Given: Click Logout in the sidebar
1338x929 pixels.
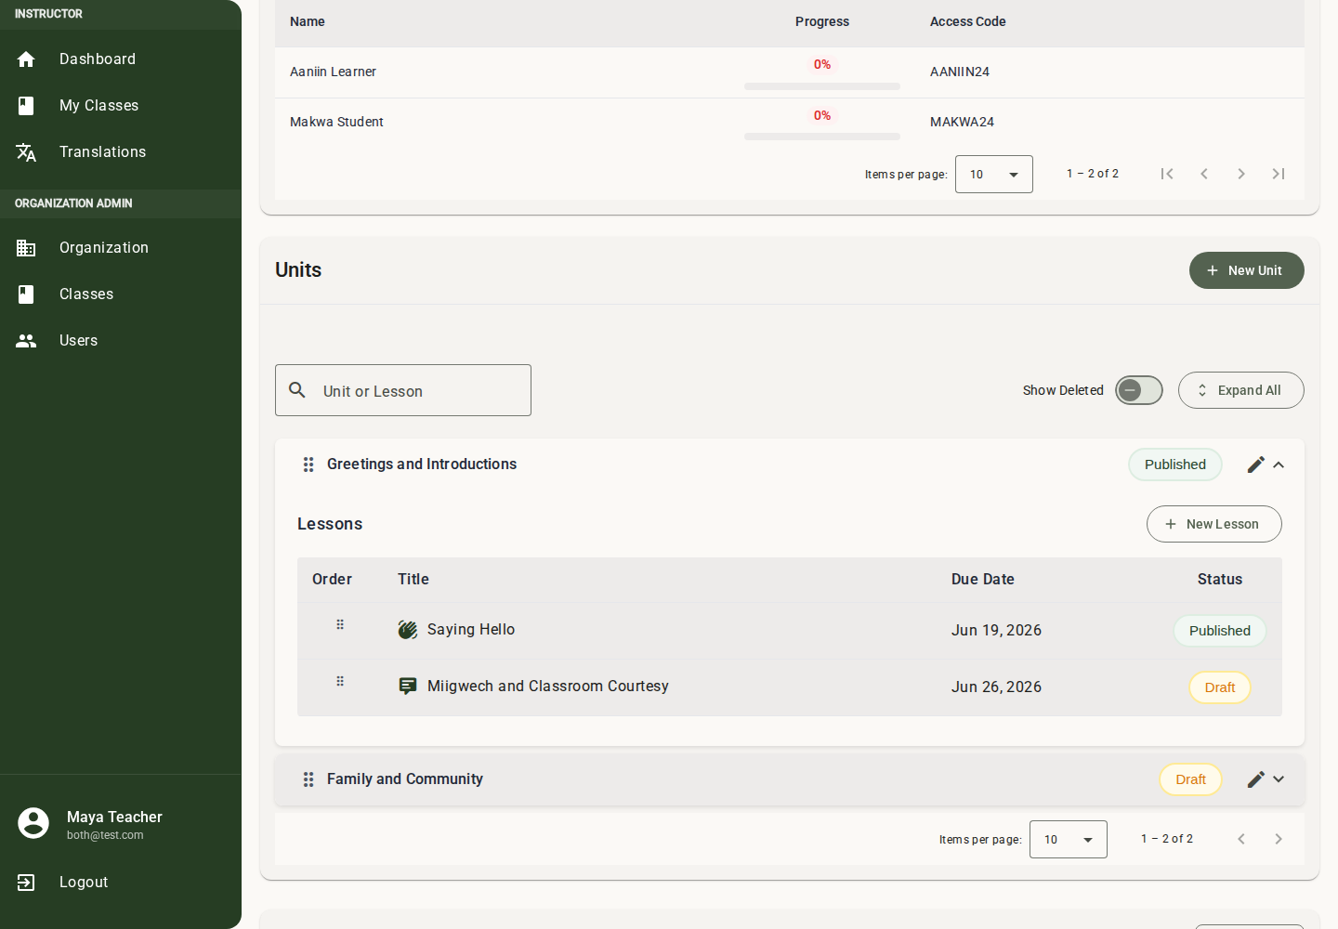Looking at the screenshot, I should click(121, 883).
